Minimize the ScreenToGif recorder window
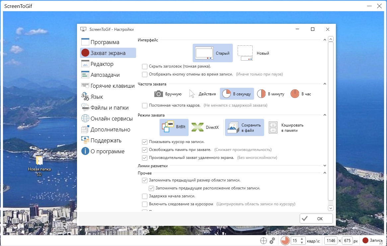Image resolution: width=387 pixels, height=246 pixels. pos(369,6)
